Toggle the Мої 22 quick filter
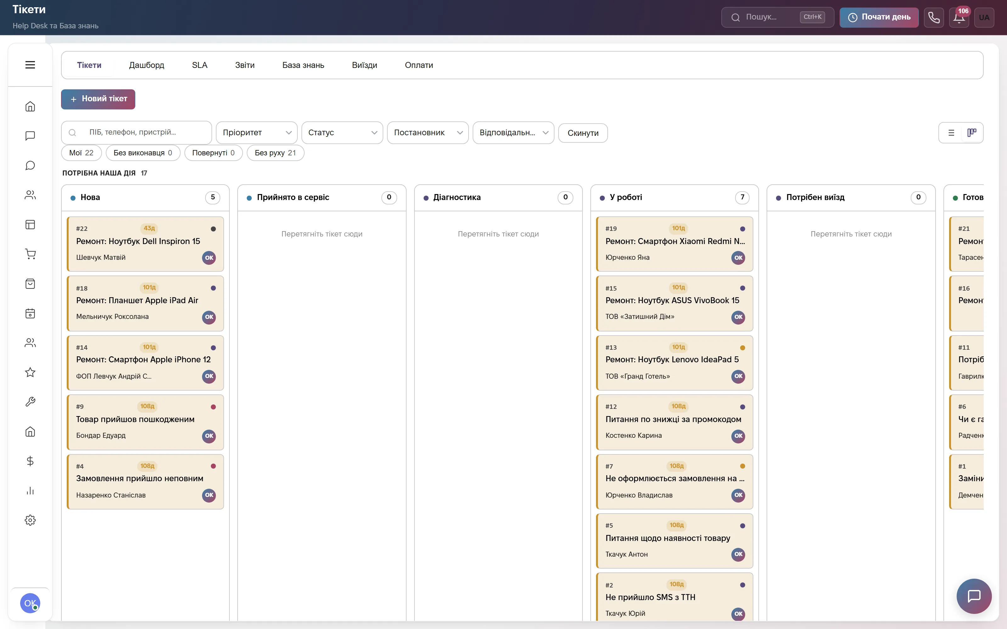The height and width of the screenshot is (629, 1007). coord(81,153)
